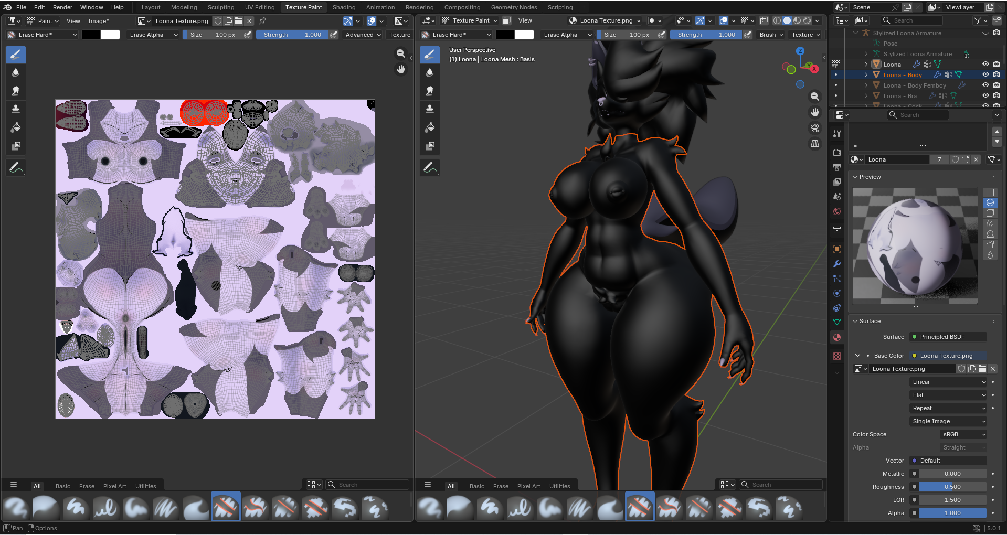Image resolution: width=1007 pixels, height=535 pixels.
Task: Select the Mask tool in 3D viewport
Action: pyautogui.click(x=430, y=146)
